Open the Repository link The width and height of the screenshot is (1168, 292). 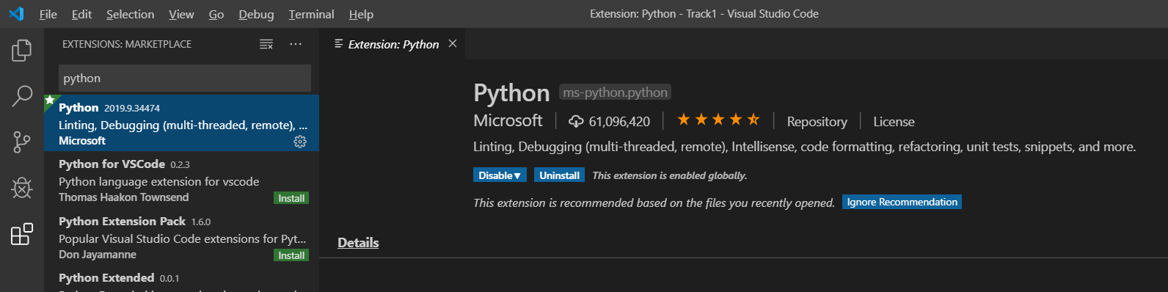pyautogui.click(x=817, y=122)
